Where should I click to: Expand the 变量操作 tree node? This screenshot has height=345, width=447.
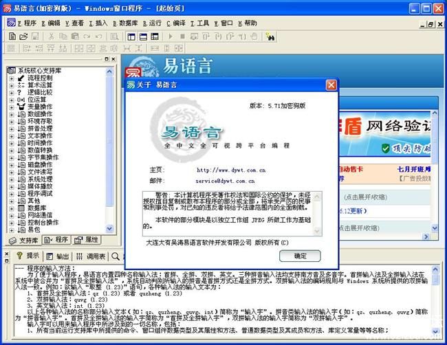click(x=12, y=107)
